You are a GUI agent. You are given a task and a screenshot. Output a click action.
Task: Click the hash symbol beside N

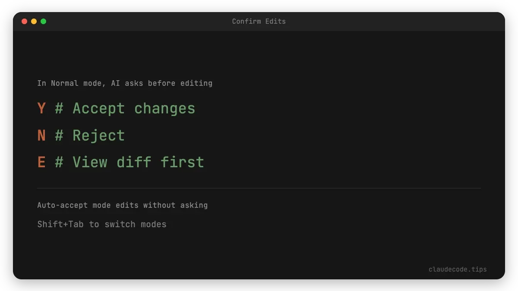click(x=59, y=136)
